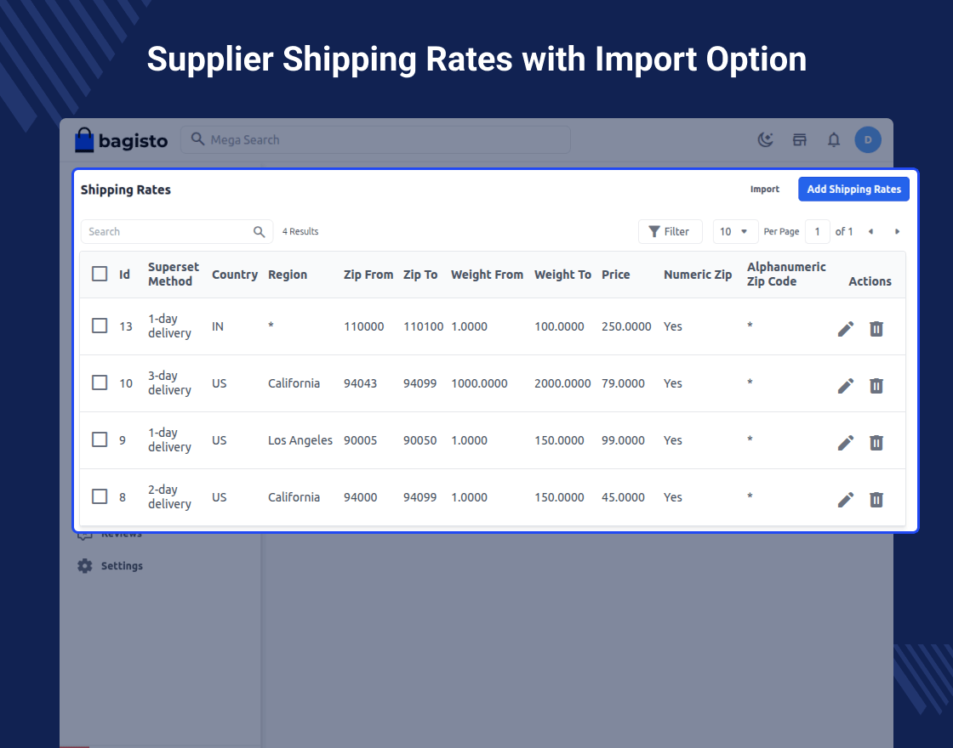Screen dimensions: 953x748
Task: Focus the Shipping Rates search field
Action: 177,232
